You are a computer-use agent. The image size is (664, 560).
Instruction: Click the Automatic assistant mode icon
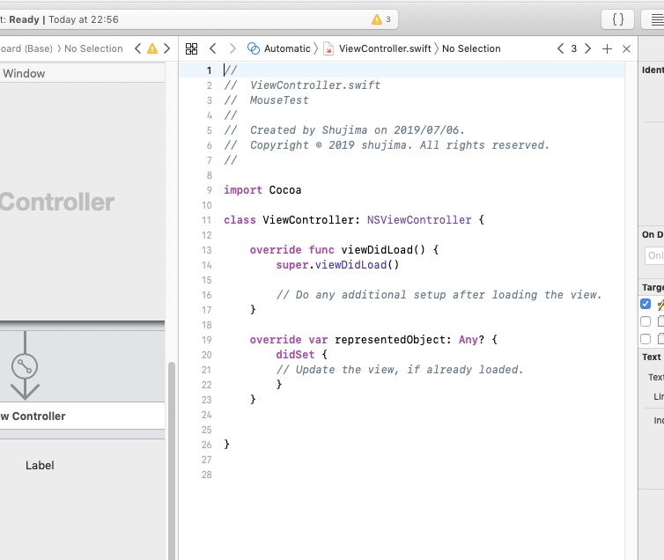coord(254,48)
